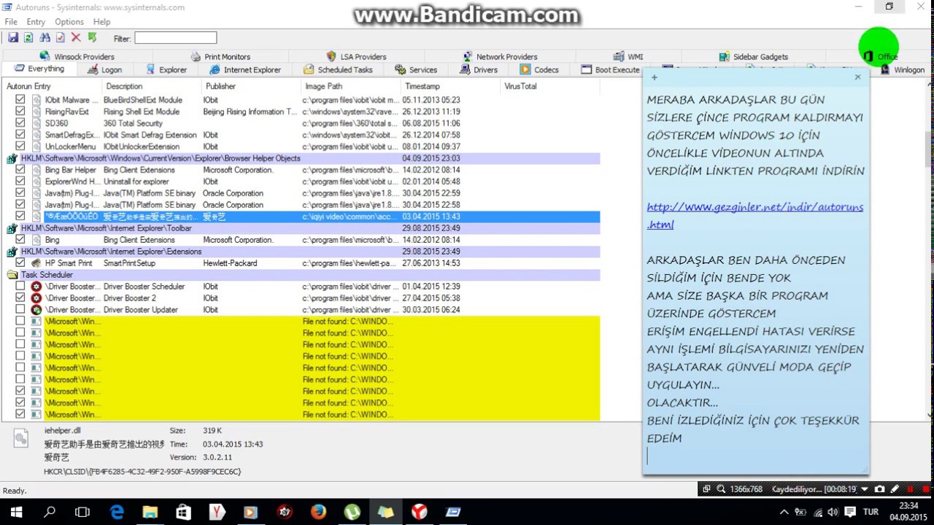This screenshot has height=525, width=934.
Task: Switch to the Services tab
Action: click(x=416, y=70)
